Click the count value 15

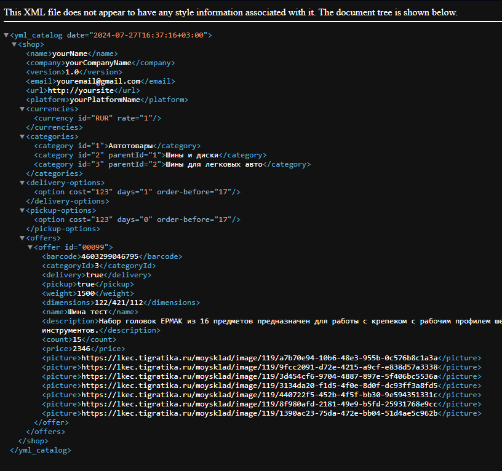pos(77,339)
